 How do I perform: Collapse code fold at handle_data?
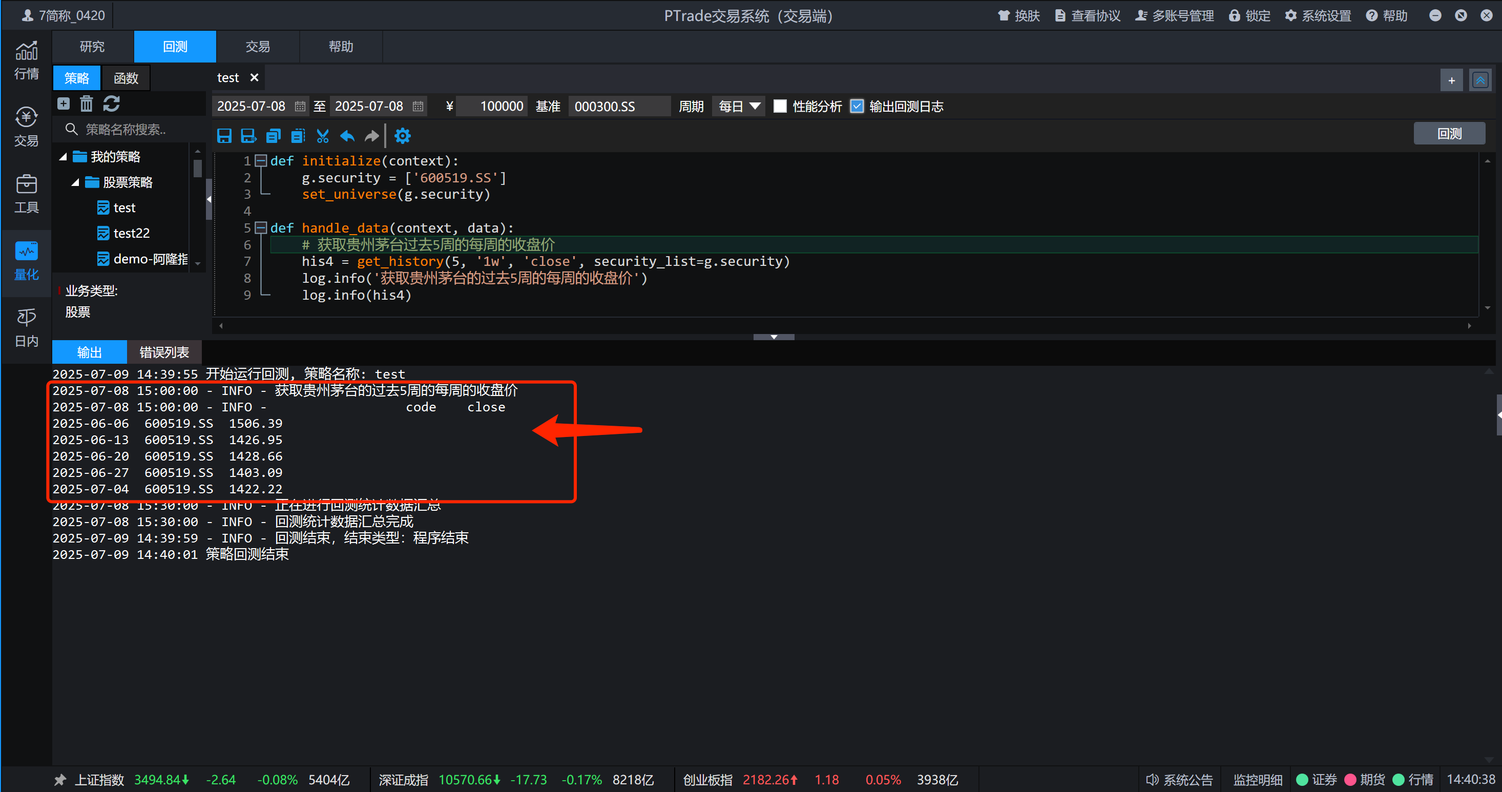261,227
